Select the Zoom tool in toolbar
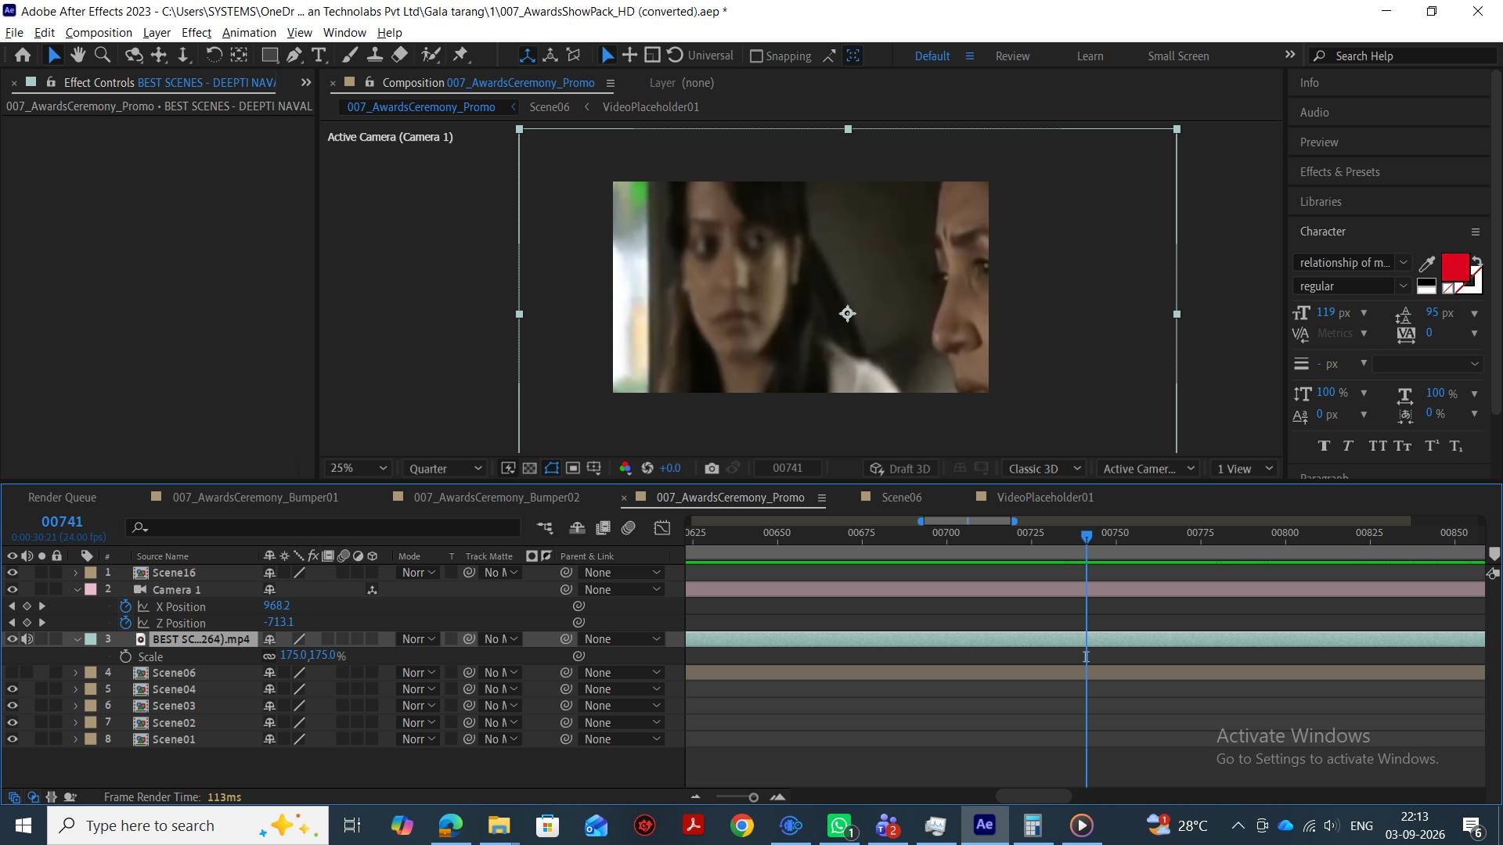The image size is (1503, 845). tap(103, 55)
